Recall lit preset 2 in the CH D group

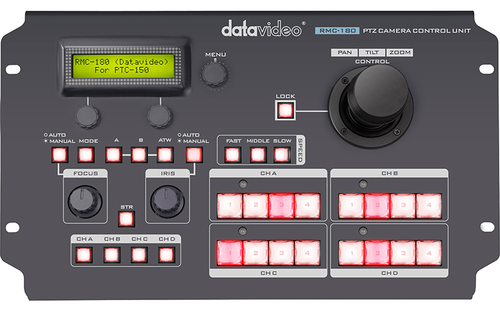click(377, 253)
